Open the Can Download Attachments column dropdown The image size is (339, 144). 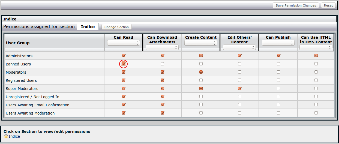162,47
